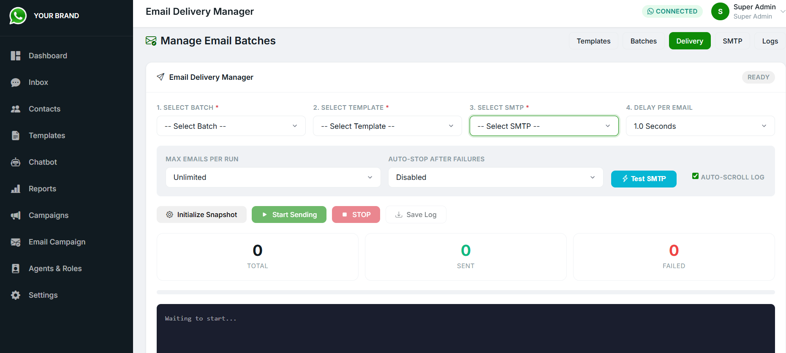Click the Super Admin user name

[754, 7]
